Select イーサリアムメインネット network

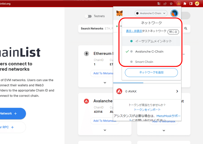pyautogui.click(x=151, y=41)
